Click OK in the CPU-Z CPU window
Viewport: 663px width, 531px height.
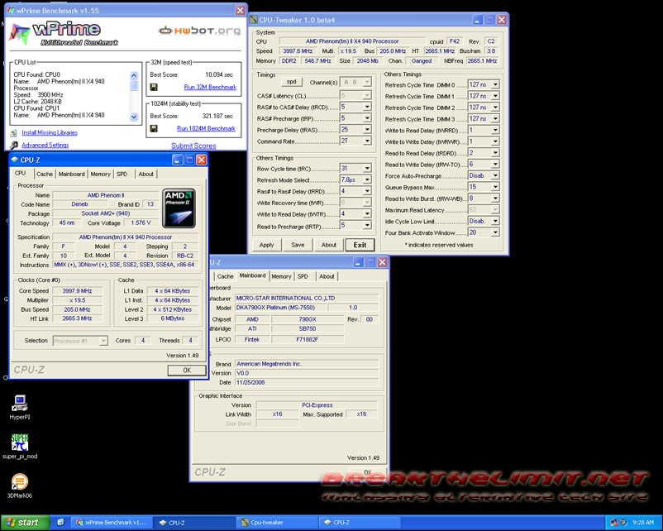(x=187, y=371)
